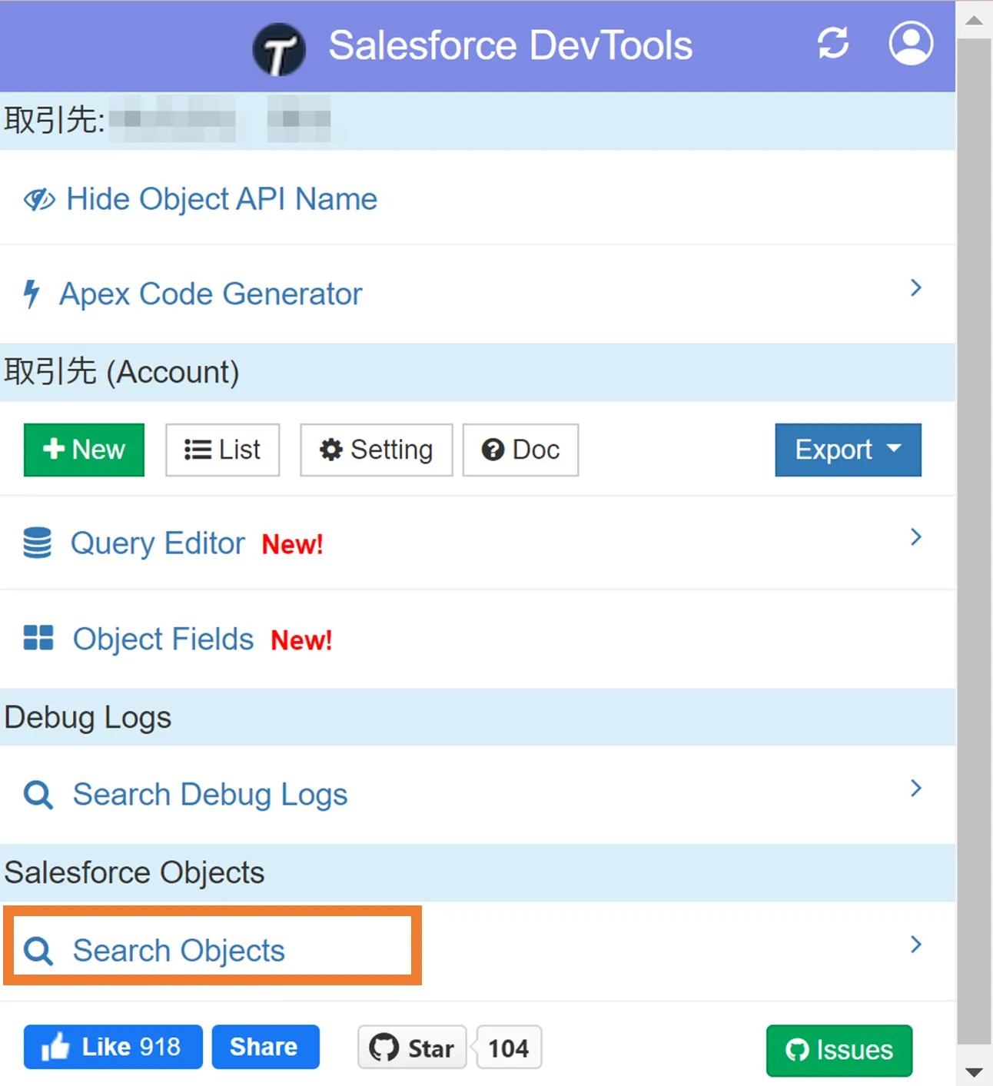Click the magnifier icon beside Search Objects
This screenshot has height=1086, width=993.
tap(37, 950)
